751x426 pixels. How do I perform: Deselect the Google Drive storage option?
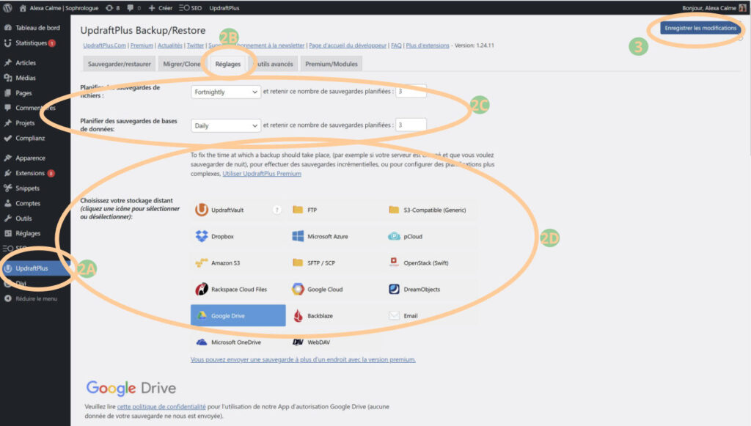[x=238, y=315]
